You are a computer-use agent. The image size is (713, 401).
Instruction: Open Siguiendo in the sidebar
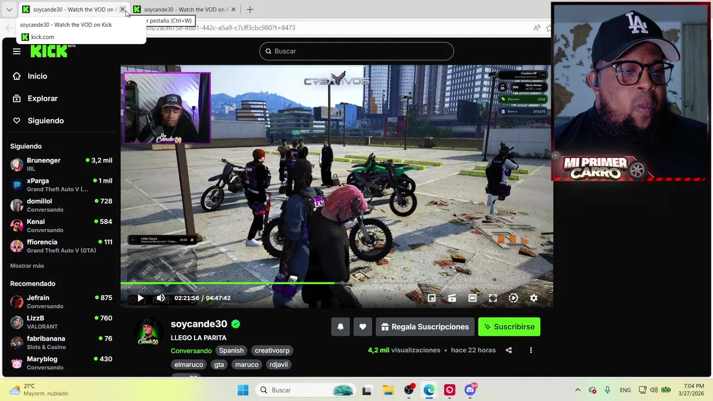click(46, 121)
